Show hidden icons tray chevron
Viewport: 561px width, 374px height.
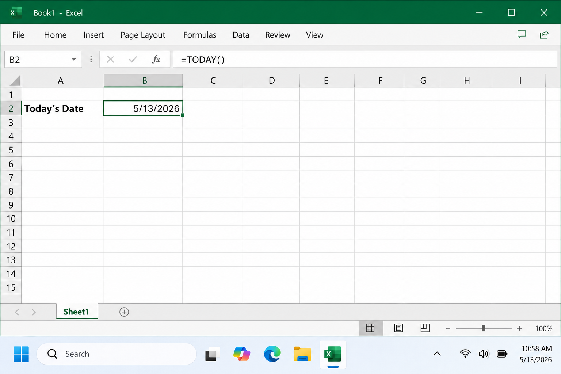click(437, 354)
